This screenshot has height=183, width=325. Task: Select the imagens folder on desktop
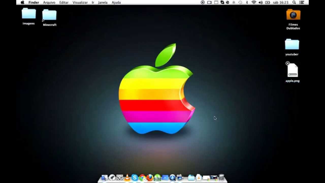tap(29, 13)
